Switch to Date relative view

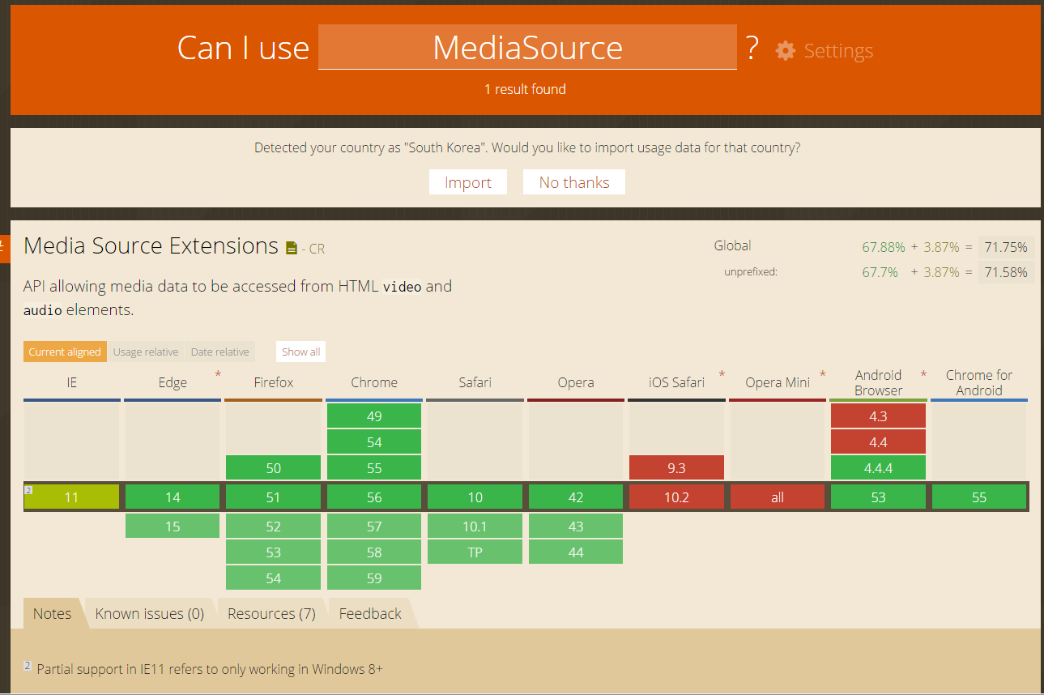(x=219, y=352)
